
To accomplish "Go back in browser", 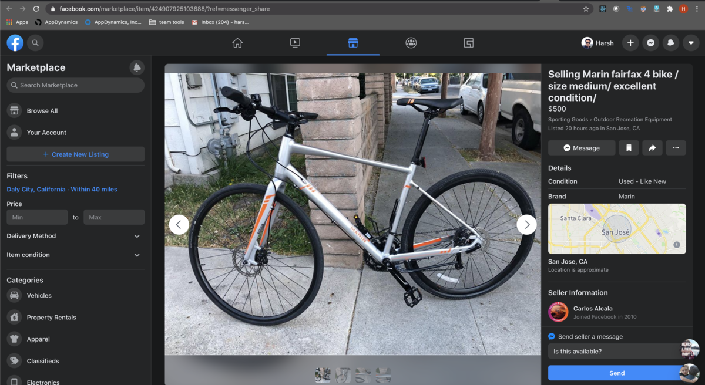I will tap(9, 9).
